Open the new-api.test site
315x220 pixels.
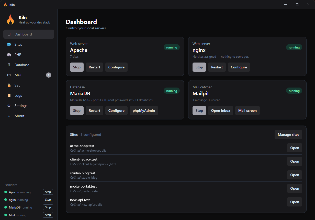pyautogui.click(x=295, y=202)
